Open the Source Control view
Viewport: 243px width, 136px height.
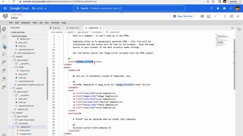pyautogui.click(x=4, y=46)
